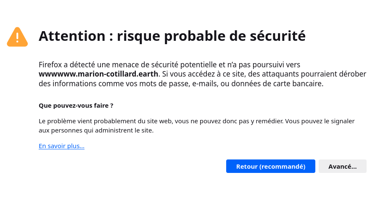Viewport: 391px width, 199px height.
Task: Click the phrase "Vous pouvez le signaler"
Action: pyautogui.click(x=320, y=121)
